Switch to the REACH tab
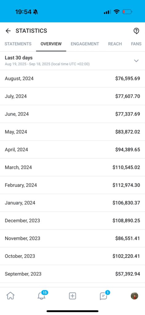Screen dimensions: 145x315 point(115,44)
